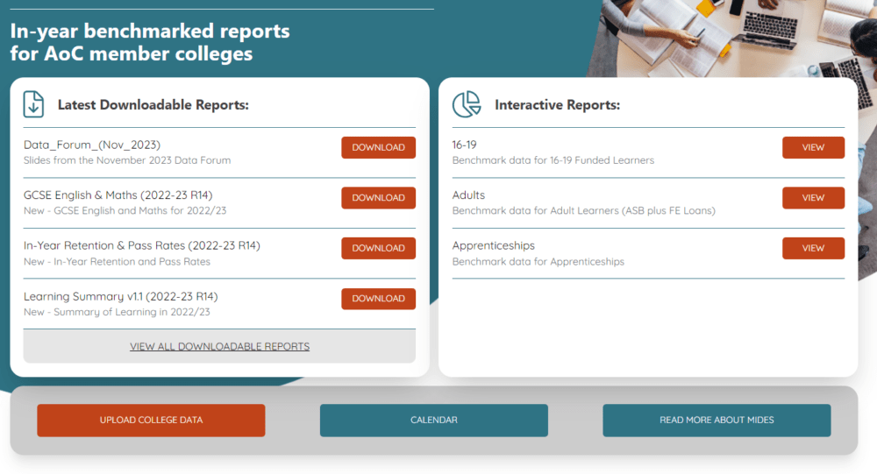Select Read More About MIDES
This screenshot has height=474, width=877.
717,421
